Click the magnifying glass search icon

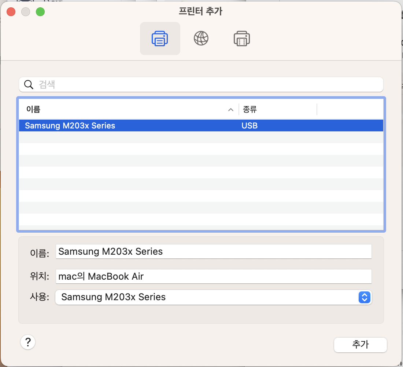[x=29, y=84]
